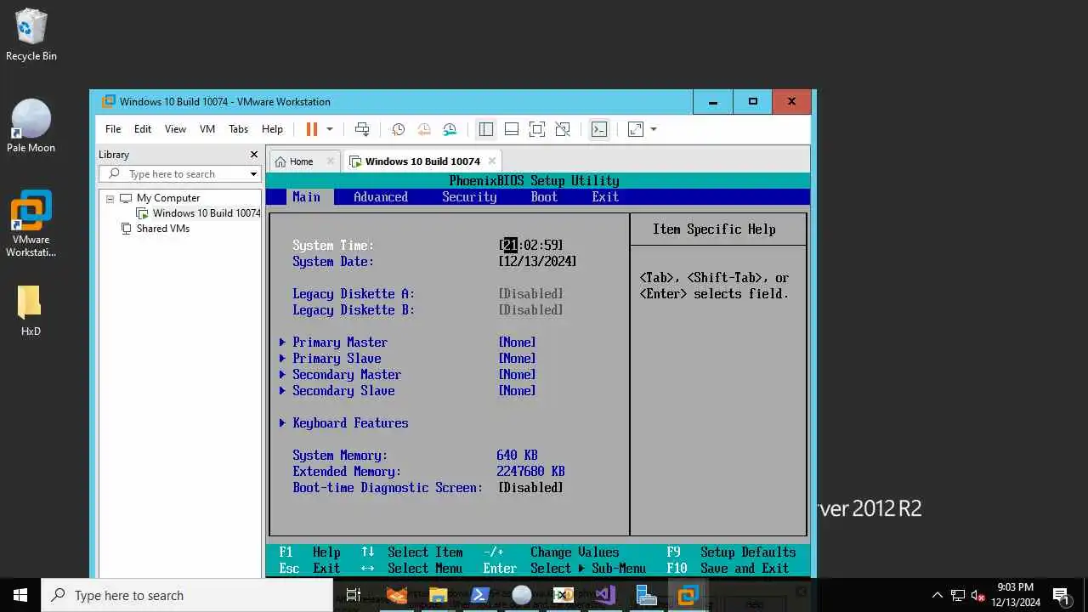Click the Send Ctrl+Alt+Del toolbar icon

(362, 129)
